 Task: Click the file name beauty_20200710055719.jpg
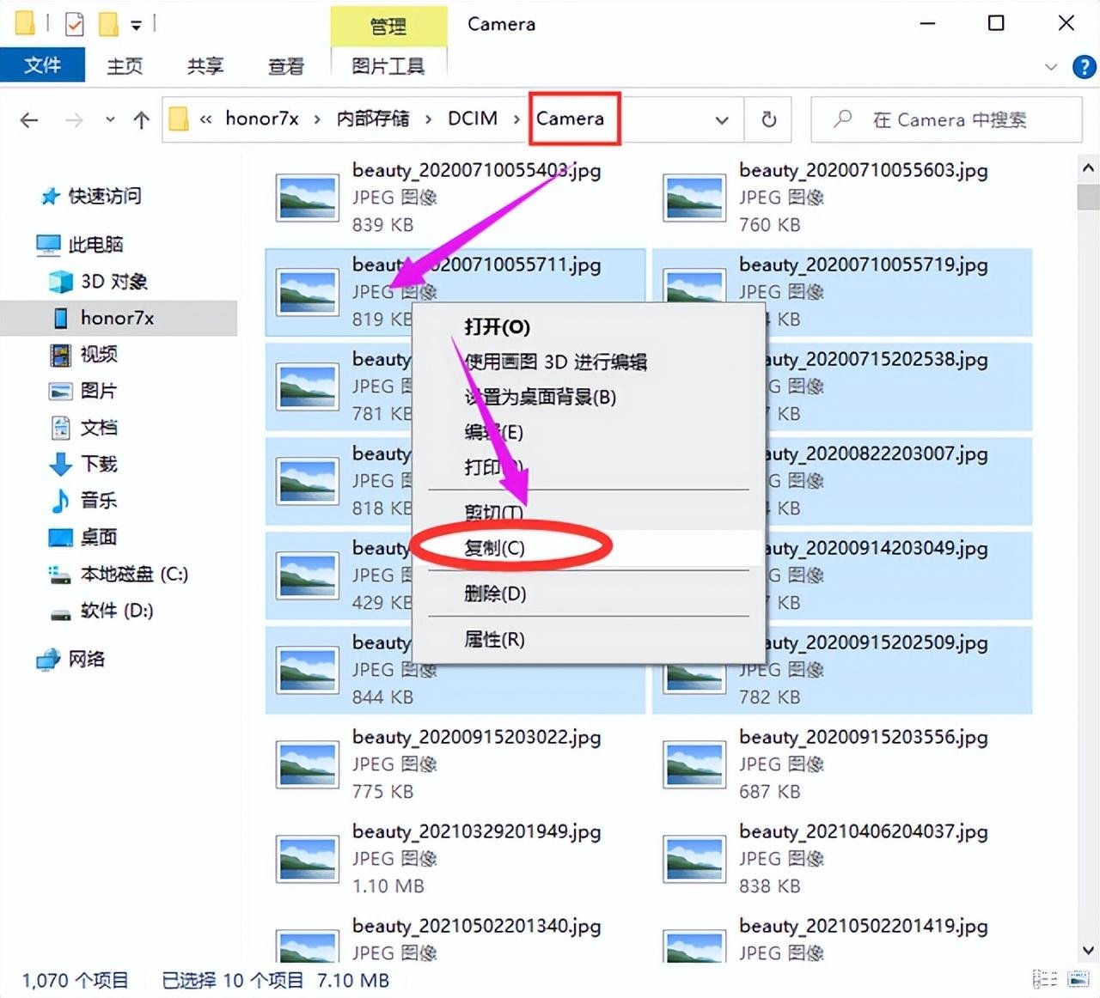click(863, 265)
